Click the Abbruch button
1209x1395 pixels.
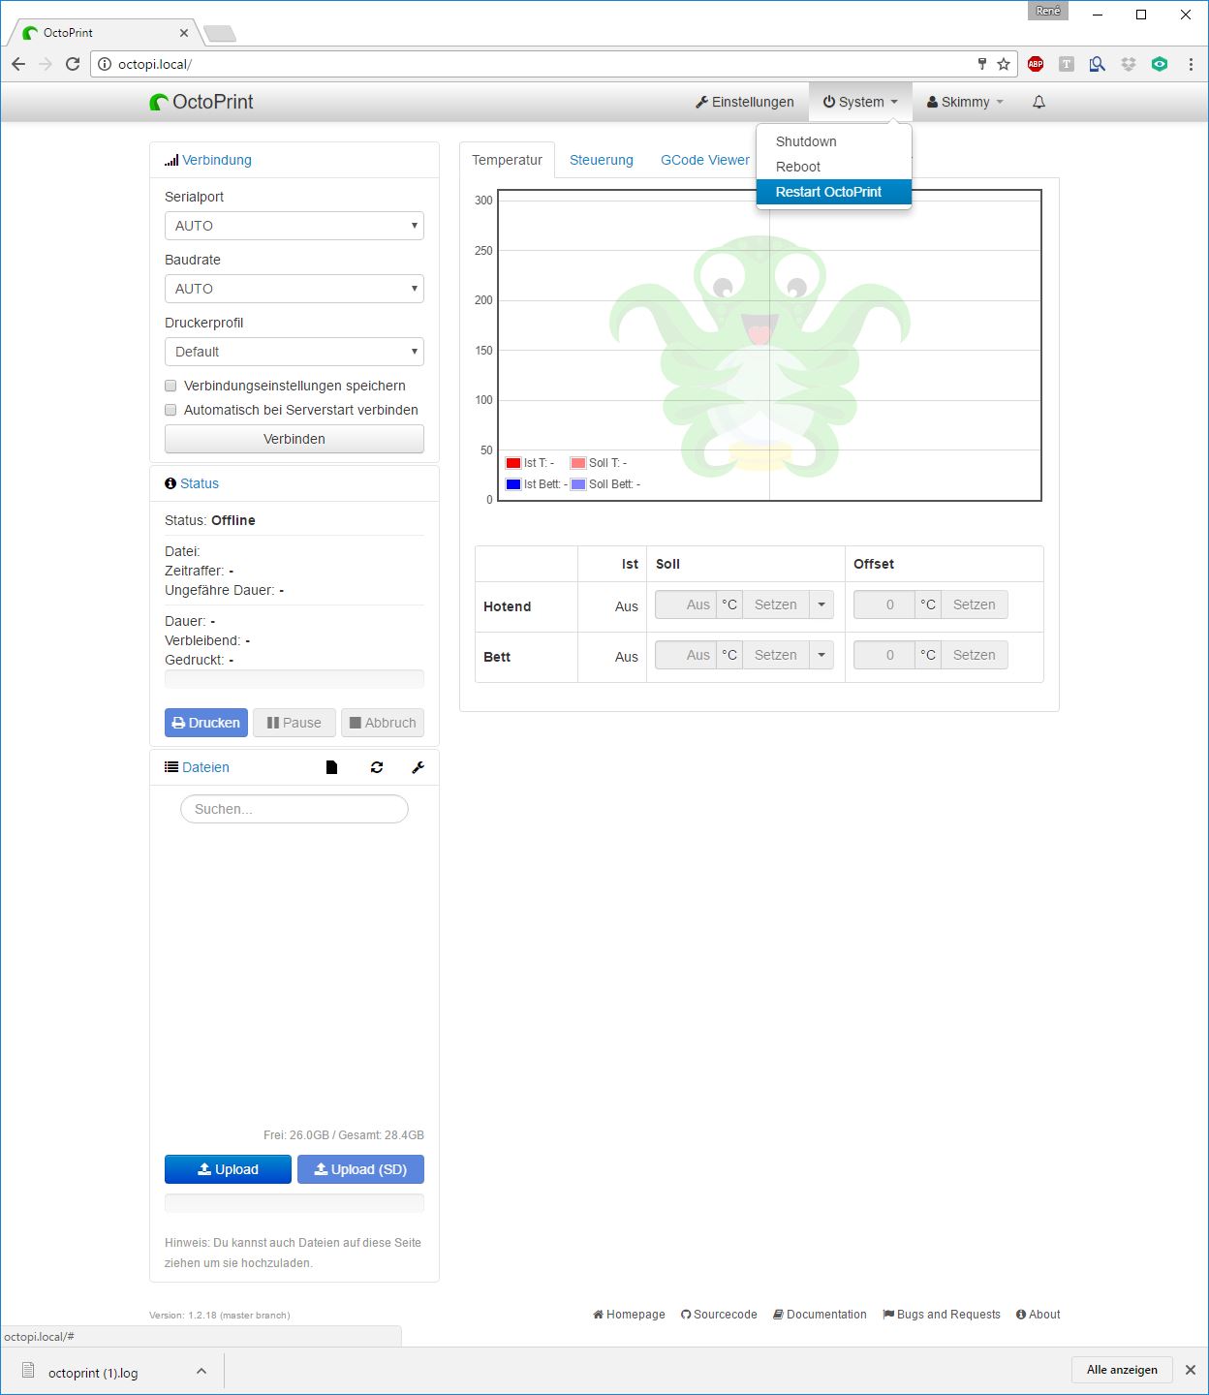click(x=383, y=723)
